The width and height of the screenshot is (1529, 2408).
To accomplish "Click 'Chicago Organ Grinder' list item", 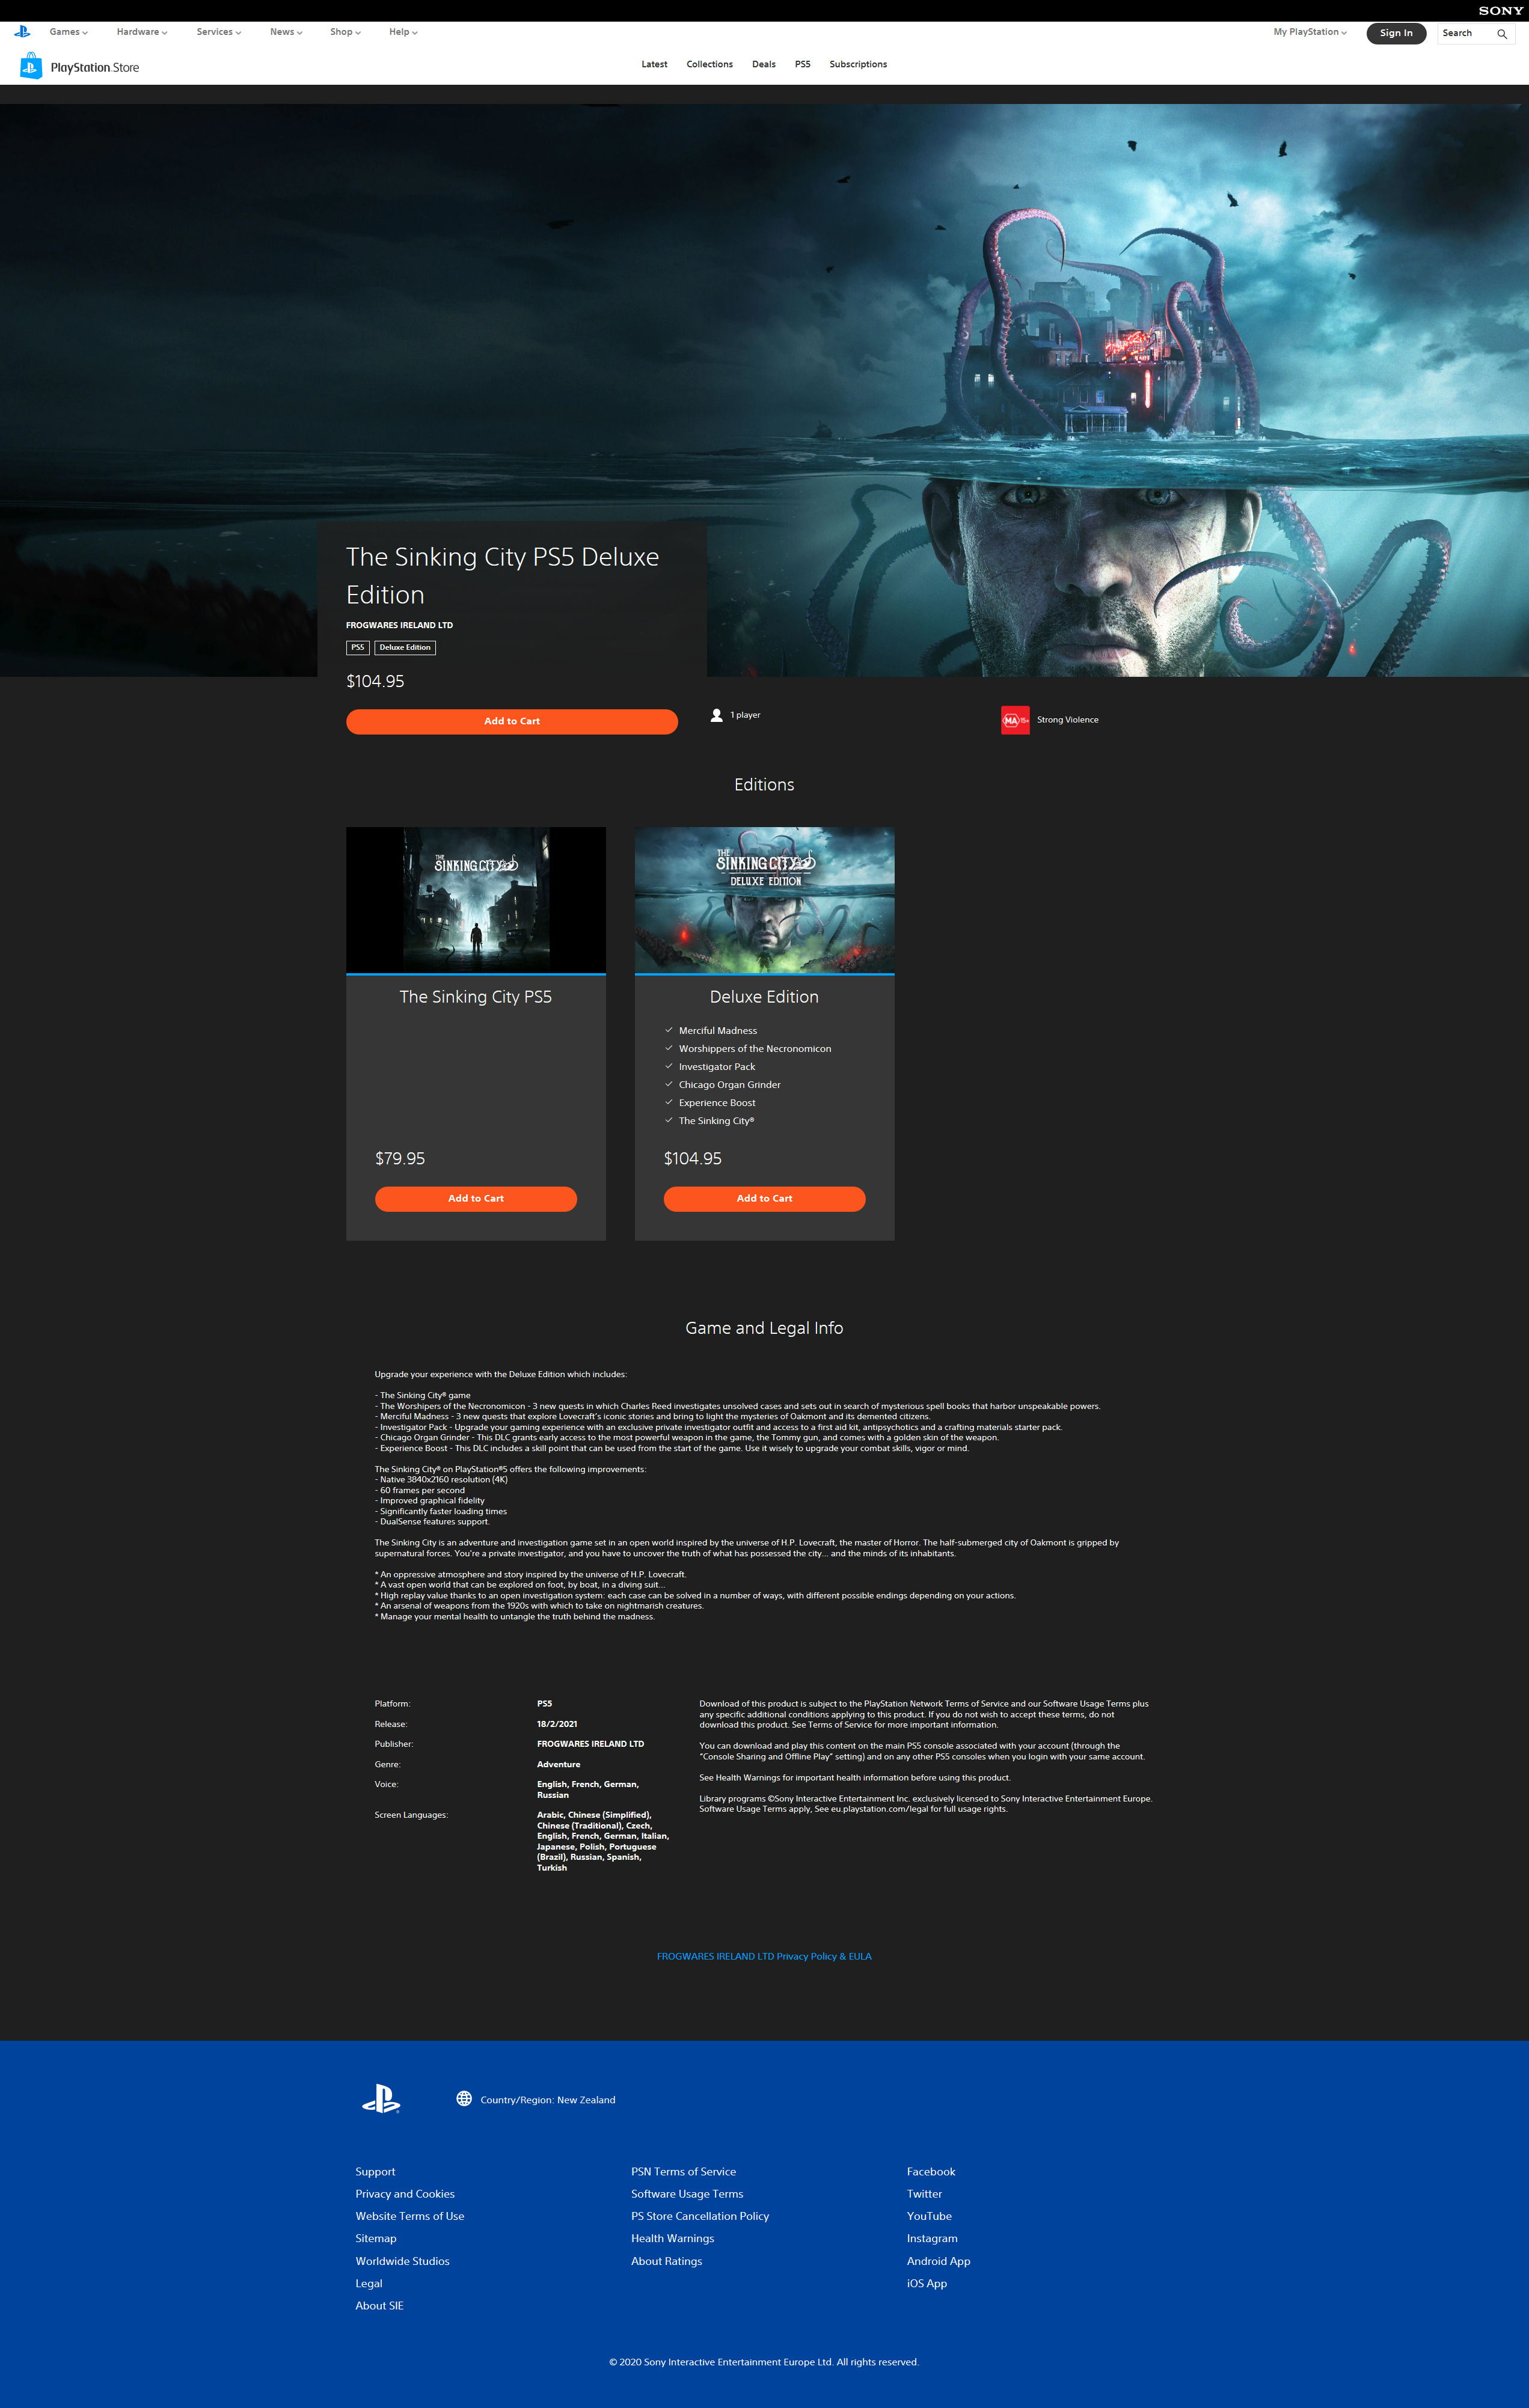I will click(x=730, y=1084).
